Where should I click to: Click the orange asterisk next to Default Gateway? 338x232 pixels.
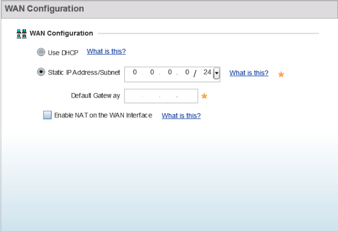[204, 96]
